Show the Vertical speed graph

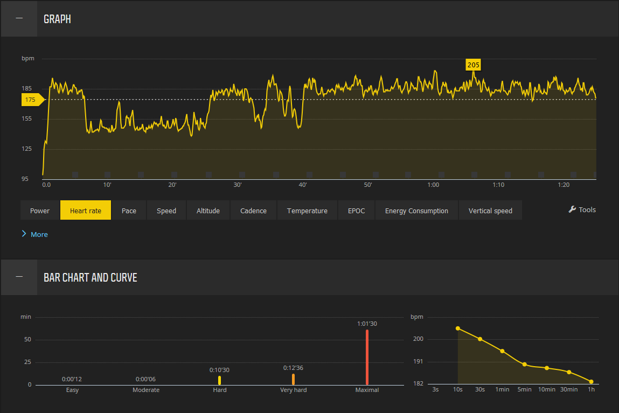[490, 210]
